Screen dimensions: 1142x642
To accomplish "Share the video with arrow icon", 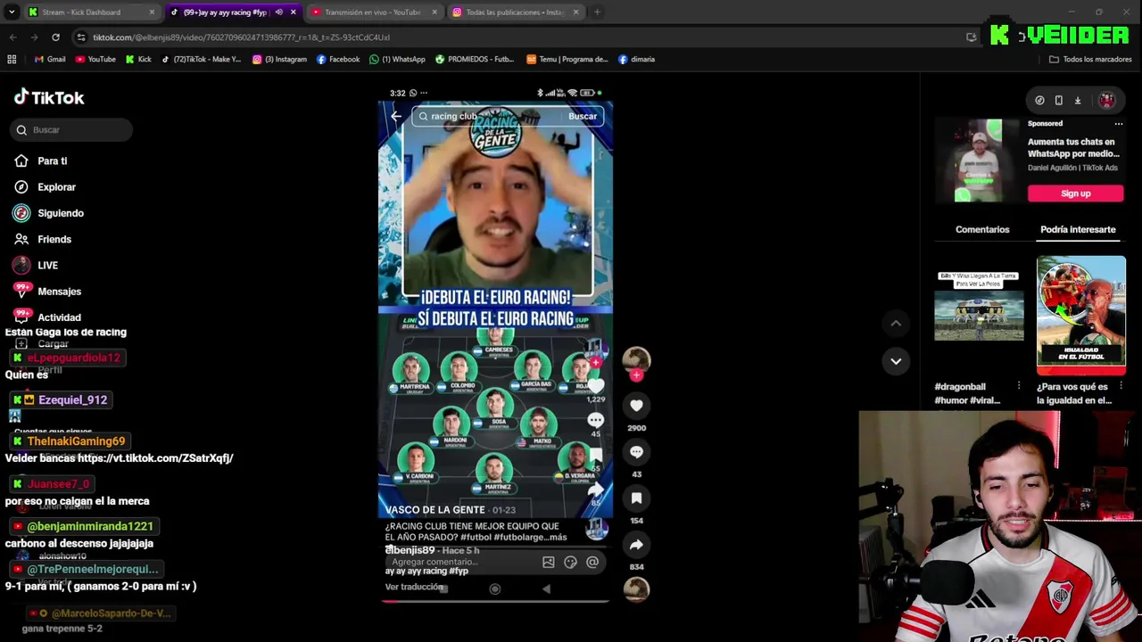I will 636,545.
